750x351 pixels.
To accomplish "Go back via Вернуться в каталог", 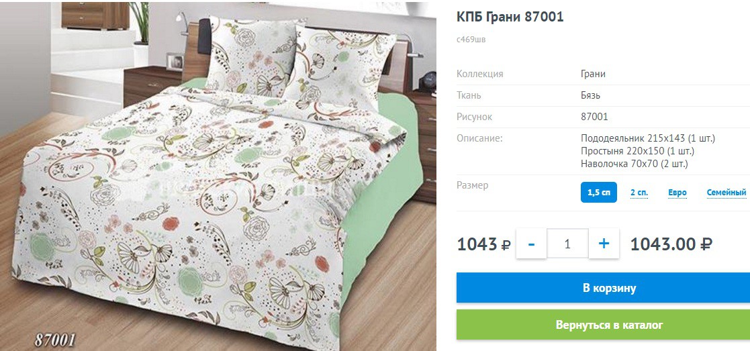I will [603, 325].
